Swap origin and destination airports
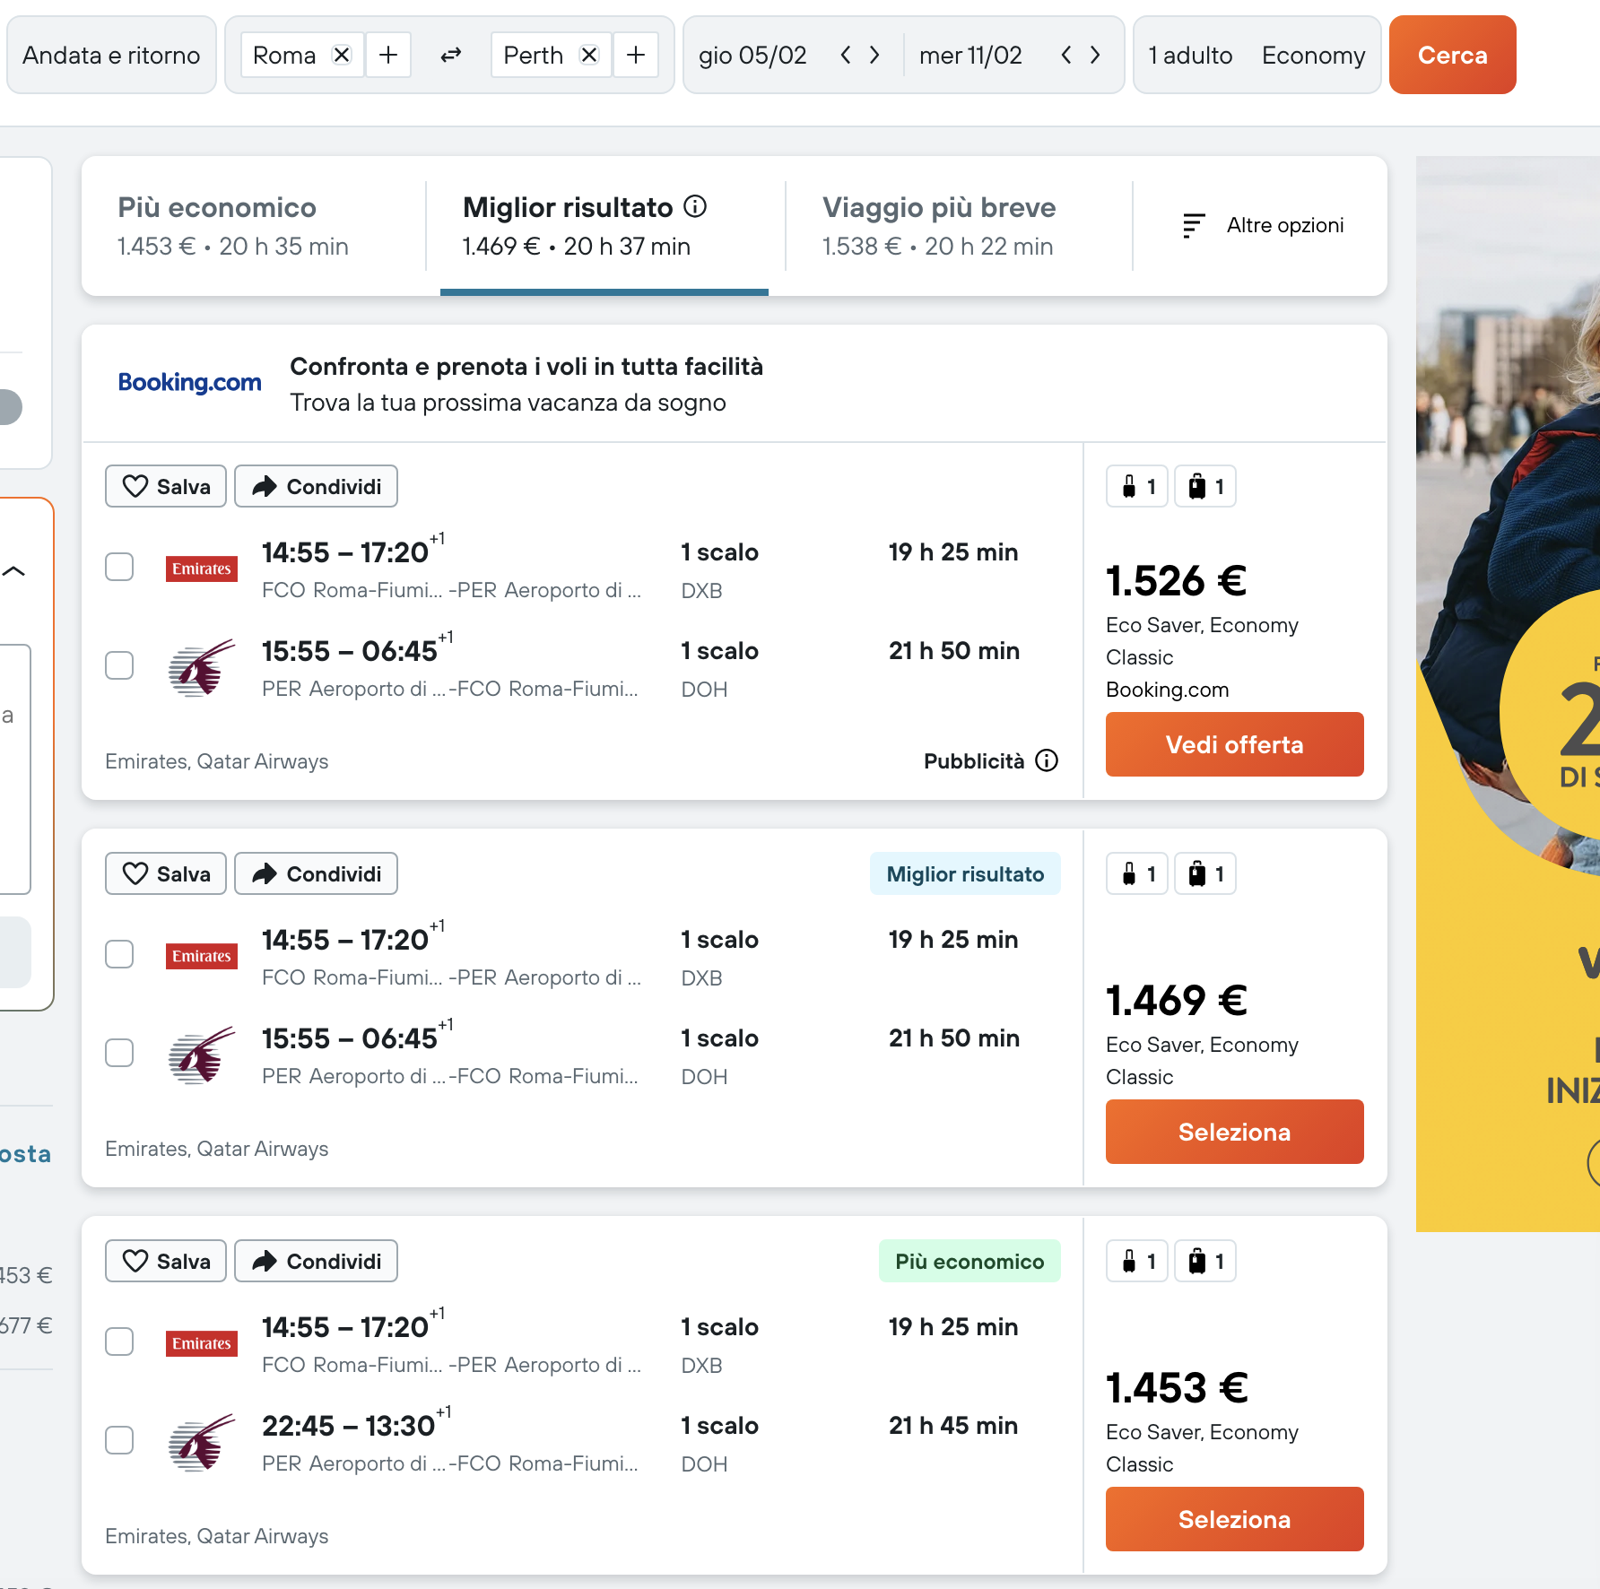 point(451,55)
